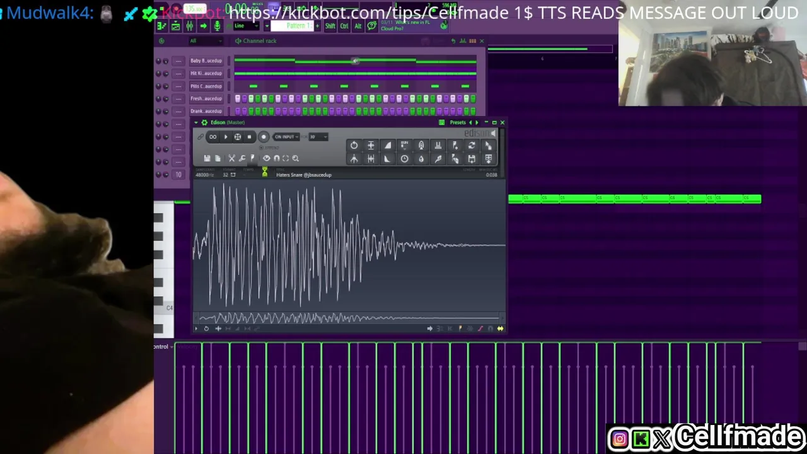Click Edison record button
This screenshot has height=454, width=807.
264,137
